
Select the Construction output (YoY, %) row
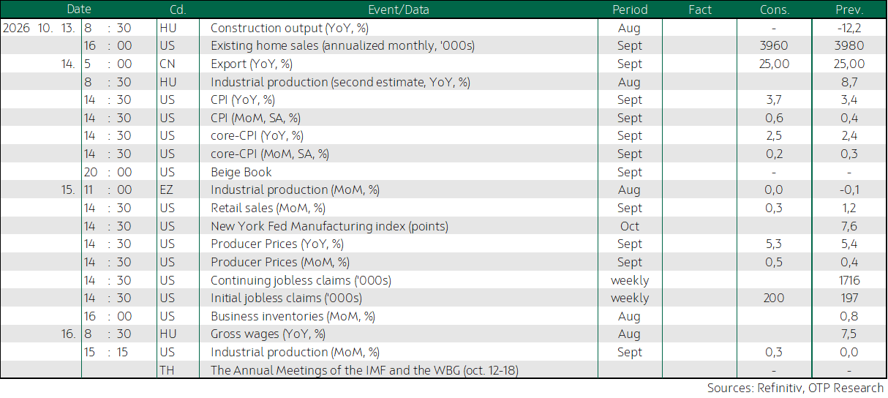(x=443, y=28)
